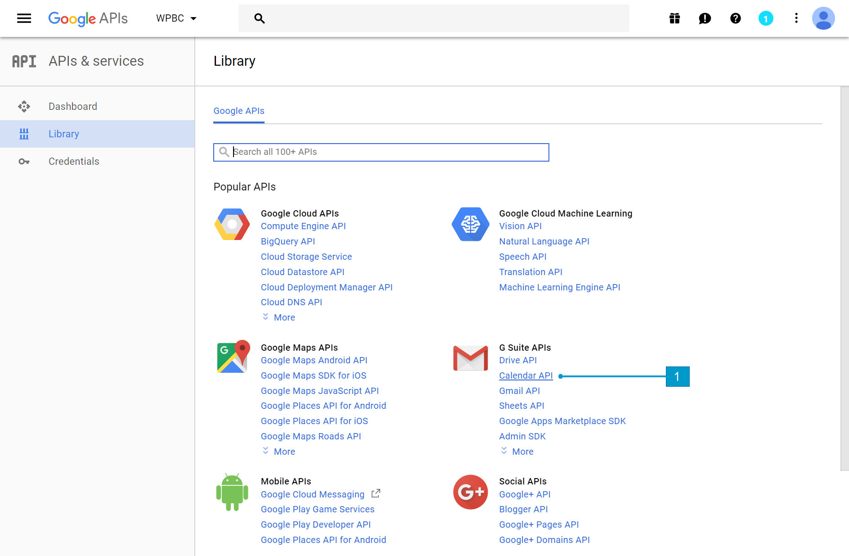Open the feedback alert icon
Screen dimensions: 849x556
pos(705,18)
